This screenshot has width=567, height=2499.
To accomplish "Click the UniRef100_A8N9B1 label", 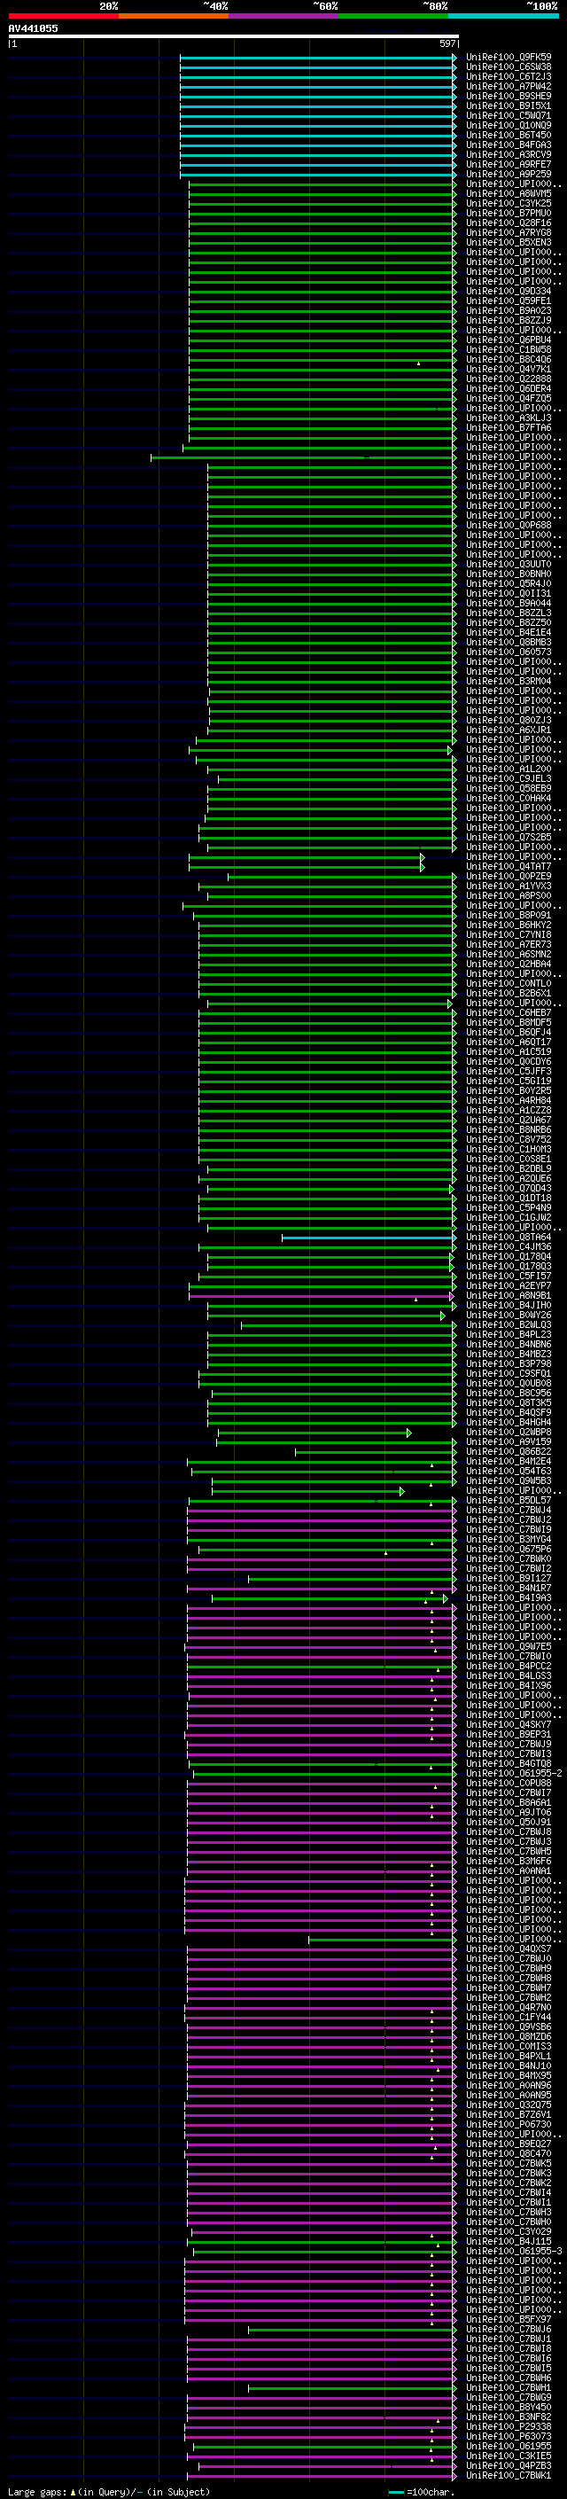I will 509,1296.
